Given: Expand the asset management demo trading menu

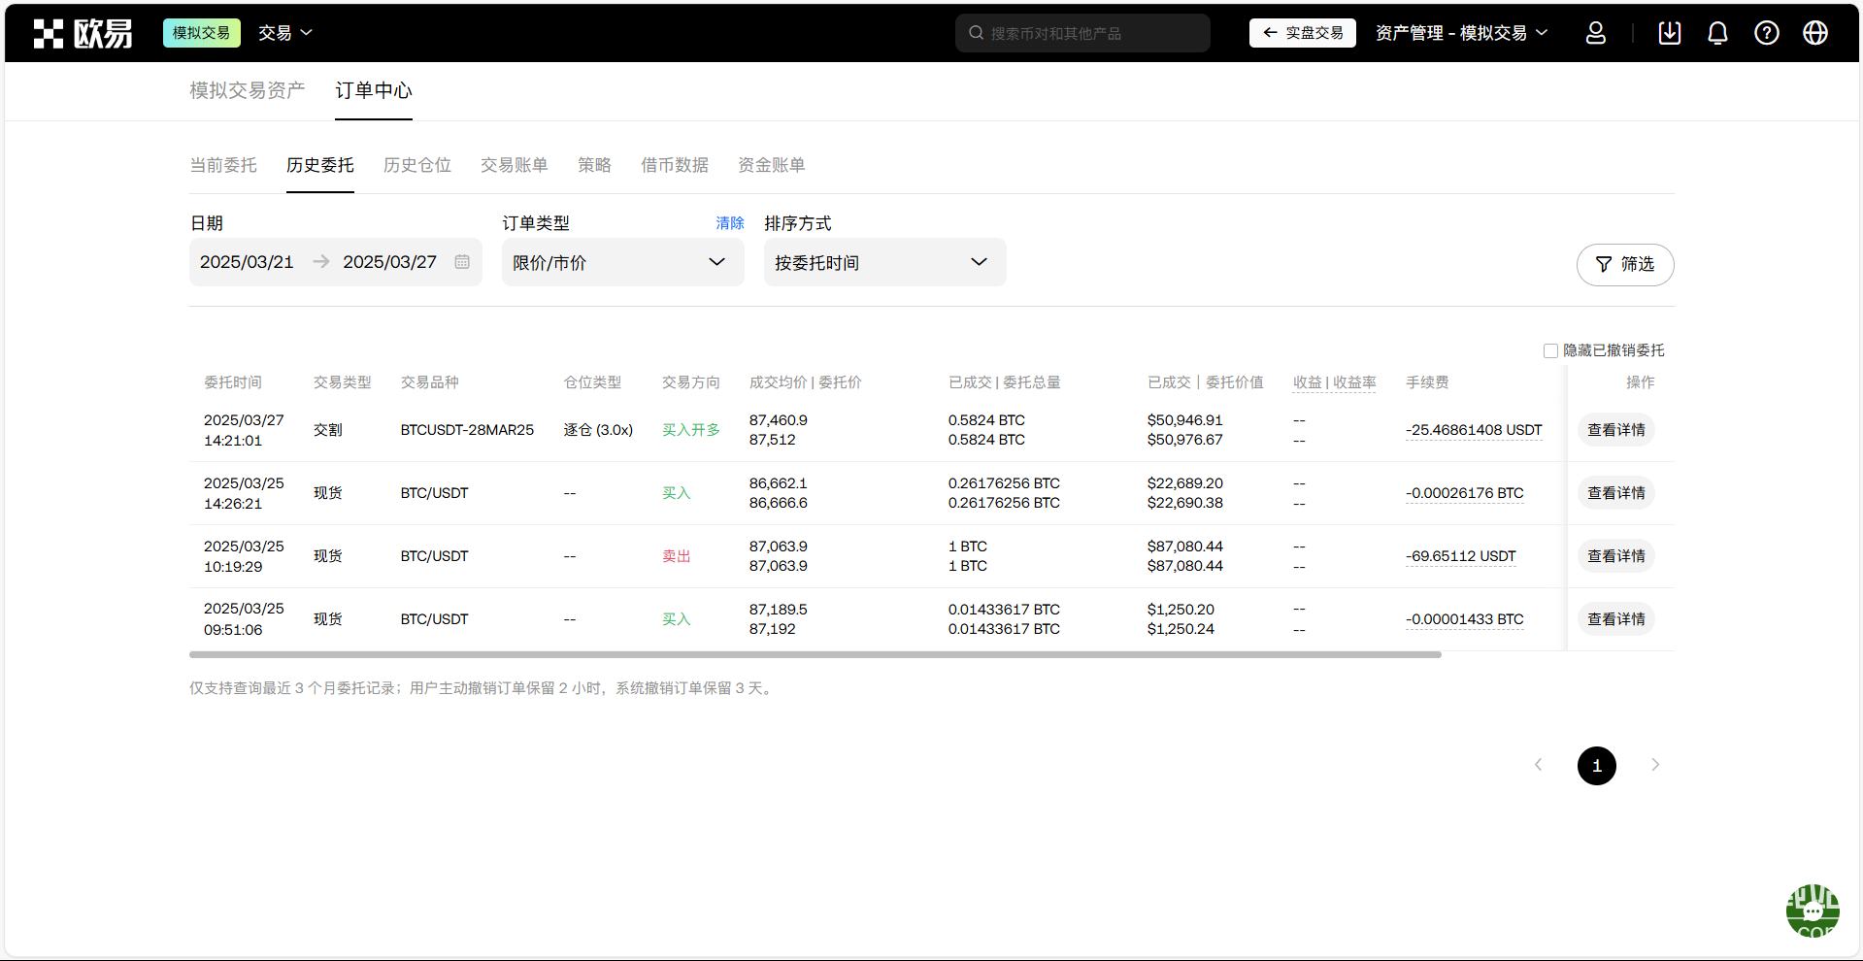Looking at the screenshot, I should click(1461, 33).
